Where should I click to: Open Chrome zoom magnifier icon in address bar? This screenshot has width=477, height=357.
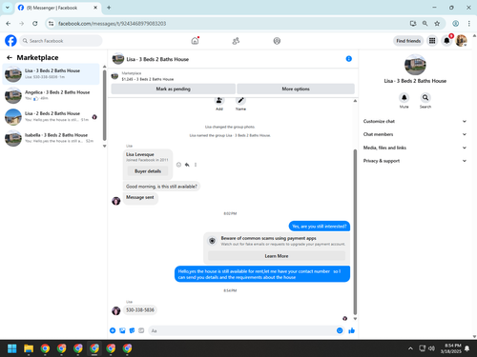(425, 23)
